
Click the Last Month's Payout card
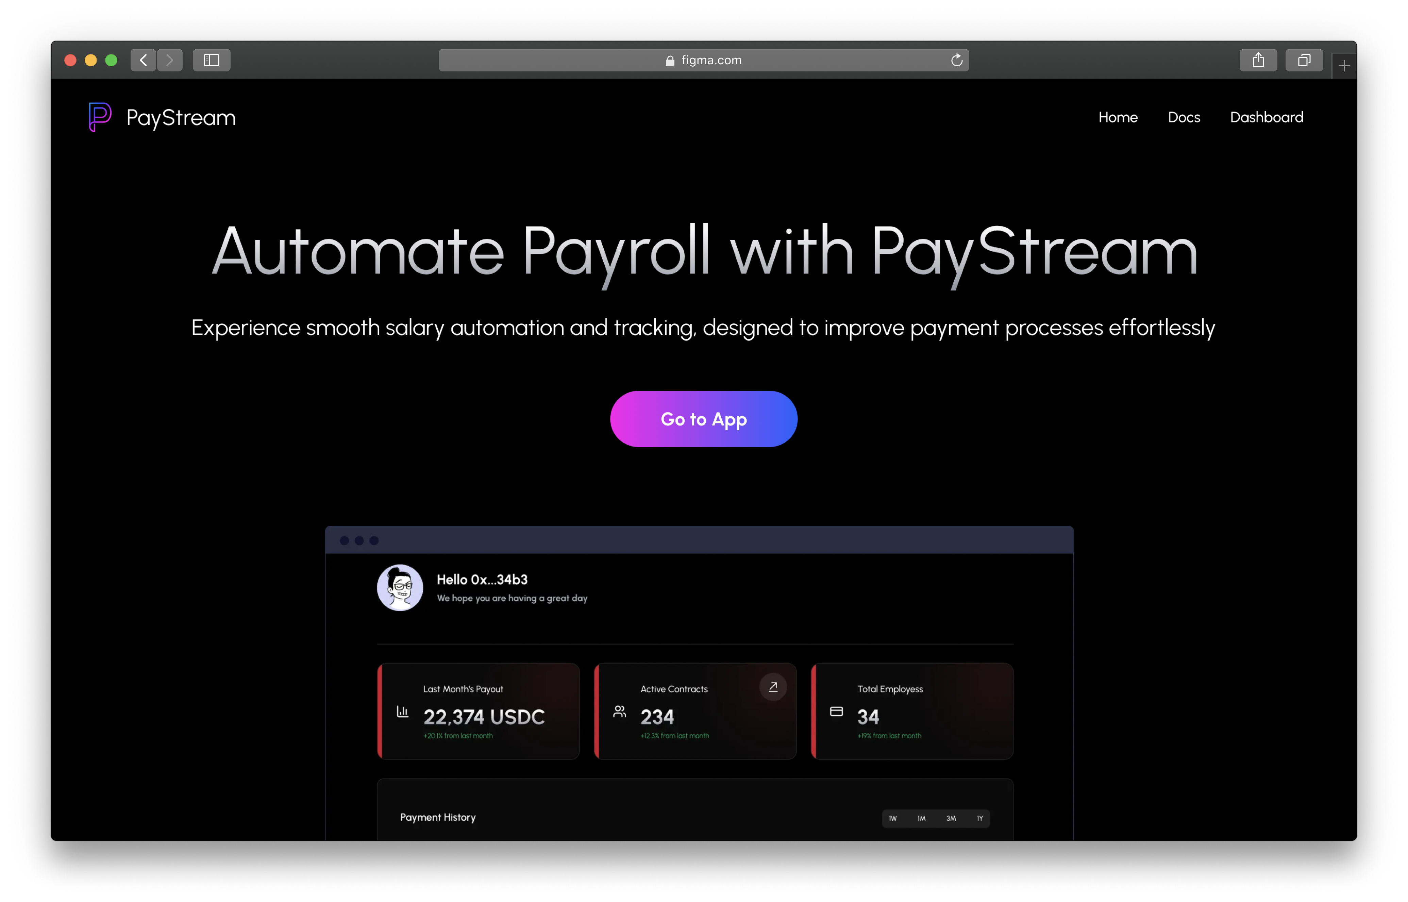point(479,711)
